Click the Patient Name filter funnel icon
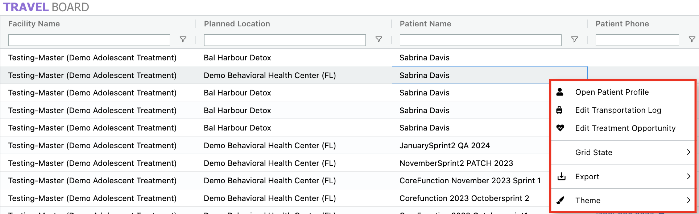Viewport: 699px width, 214px height. (x=575, y=39)
